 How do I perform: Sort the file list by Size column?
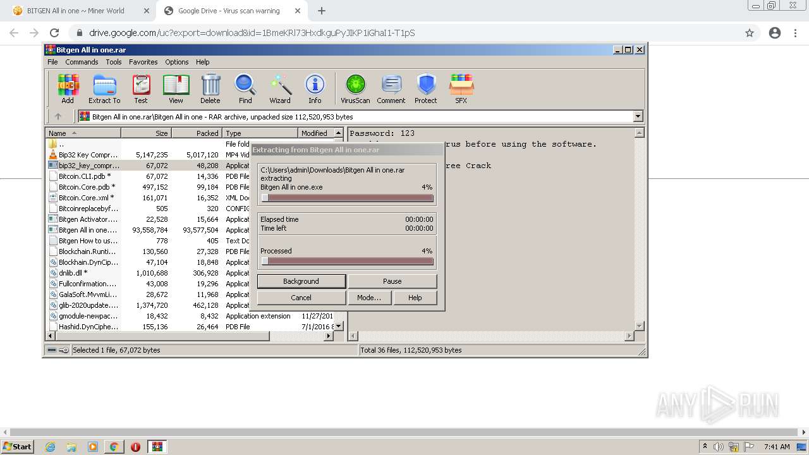[x=147, y=133]
